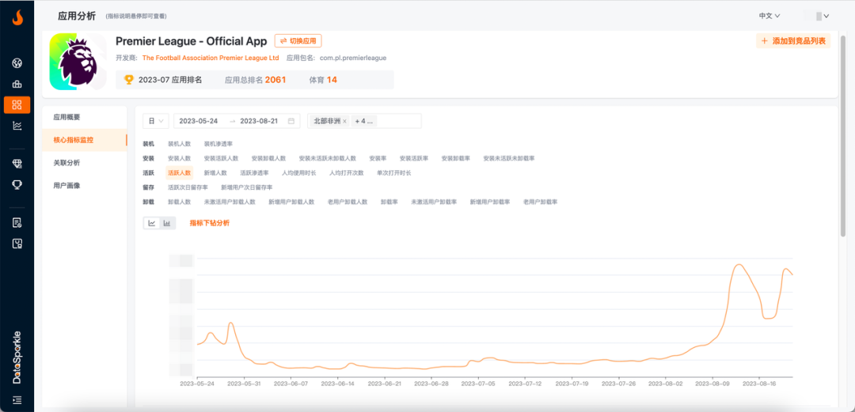
Task: Select the 新增人数 metric
Action: 215,172
